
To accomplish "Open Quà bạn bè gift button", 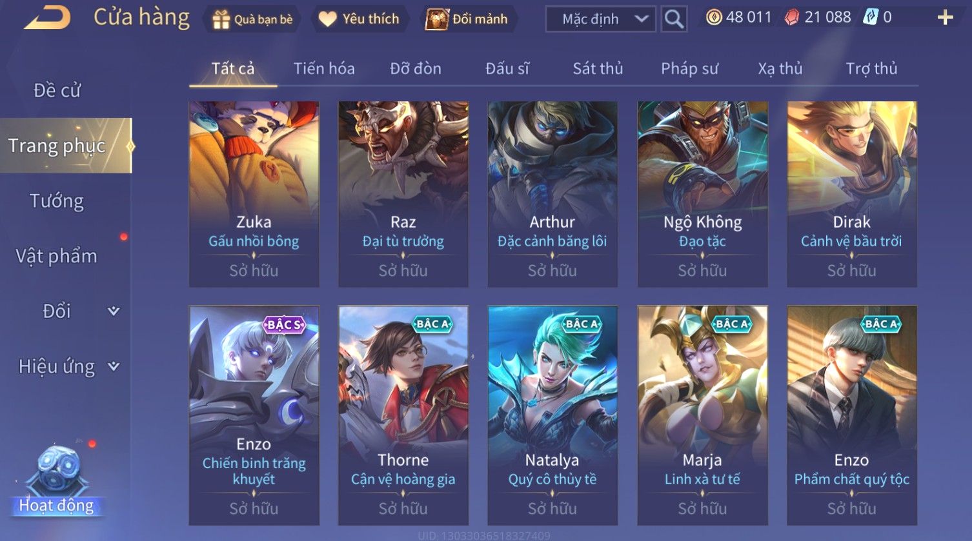I will pos(252,19).
